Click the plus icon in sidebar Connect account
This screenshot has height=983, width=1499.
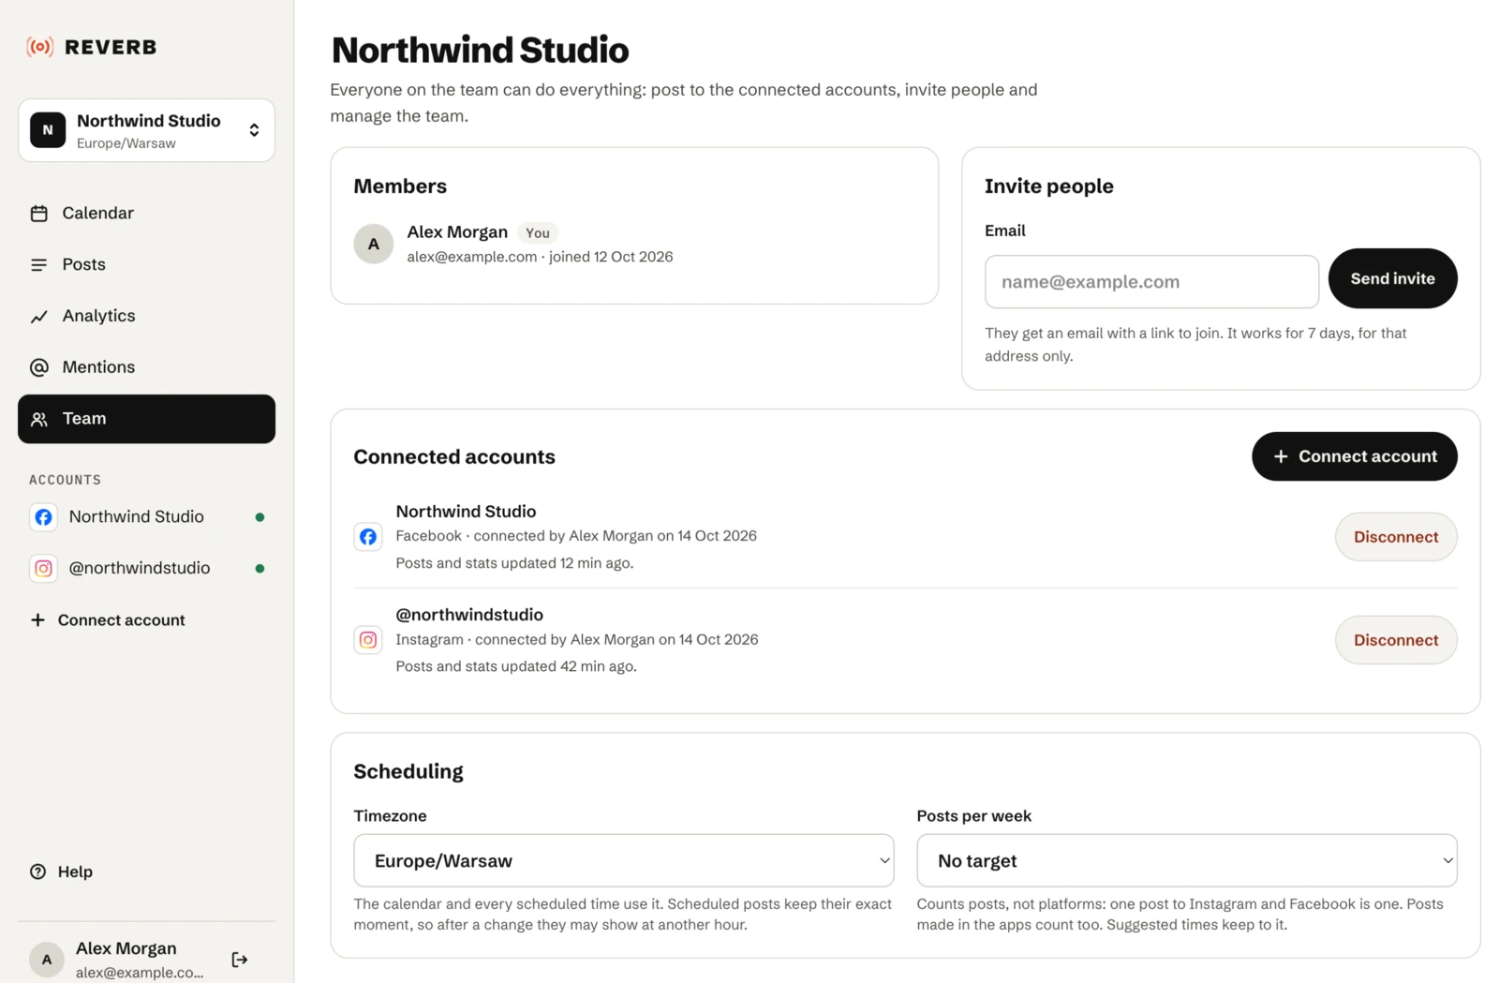click(37, 620)
